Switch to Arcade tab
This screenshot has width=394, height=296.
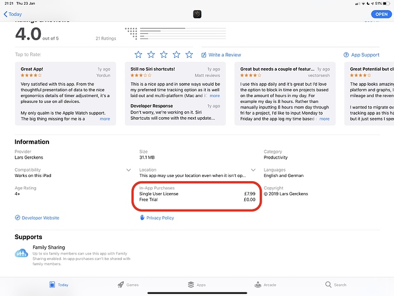click(x=265, y=285)
